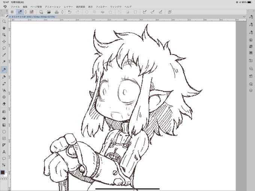Screen dimensions: 255x191
Task: Select the Fill bucket tool
Action: (4, 118)
